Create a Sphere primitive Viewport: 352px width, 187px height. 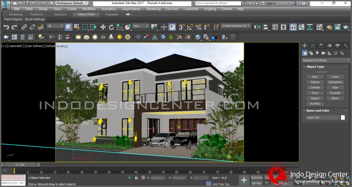pyautogui.click(x=315, y=82)
